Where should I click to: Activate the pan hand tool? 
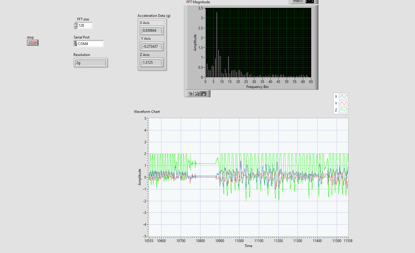point(204,94)
